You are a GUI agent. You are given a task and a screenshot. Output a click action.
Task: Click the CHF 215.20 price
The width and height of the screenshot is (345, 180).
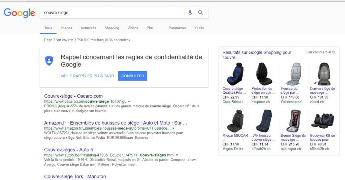point(290,144)
